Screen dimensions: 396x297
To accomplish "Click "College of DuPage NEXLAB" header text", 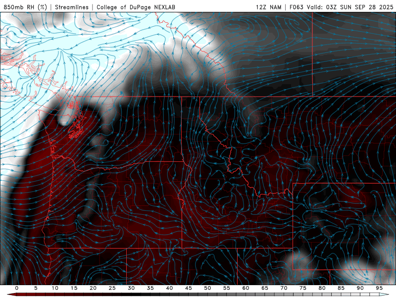I will (x=136, y=7).
